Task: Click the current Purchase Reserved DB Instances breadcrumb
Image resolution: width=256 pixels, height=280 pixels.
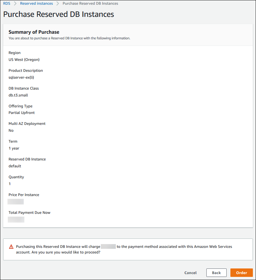Action: tap(90, 3)
